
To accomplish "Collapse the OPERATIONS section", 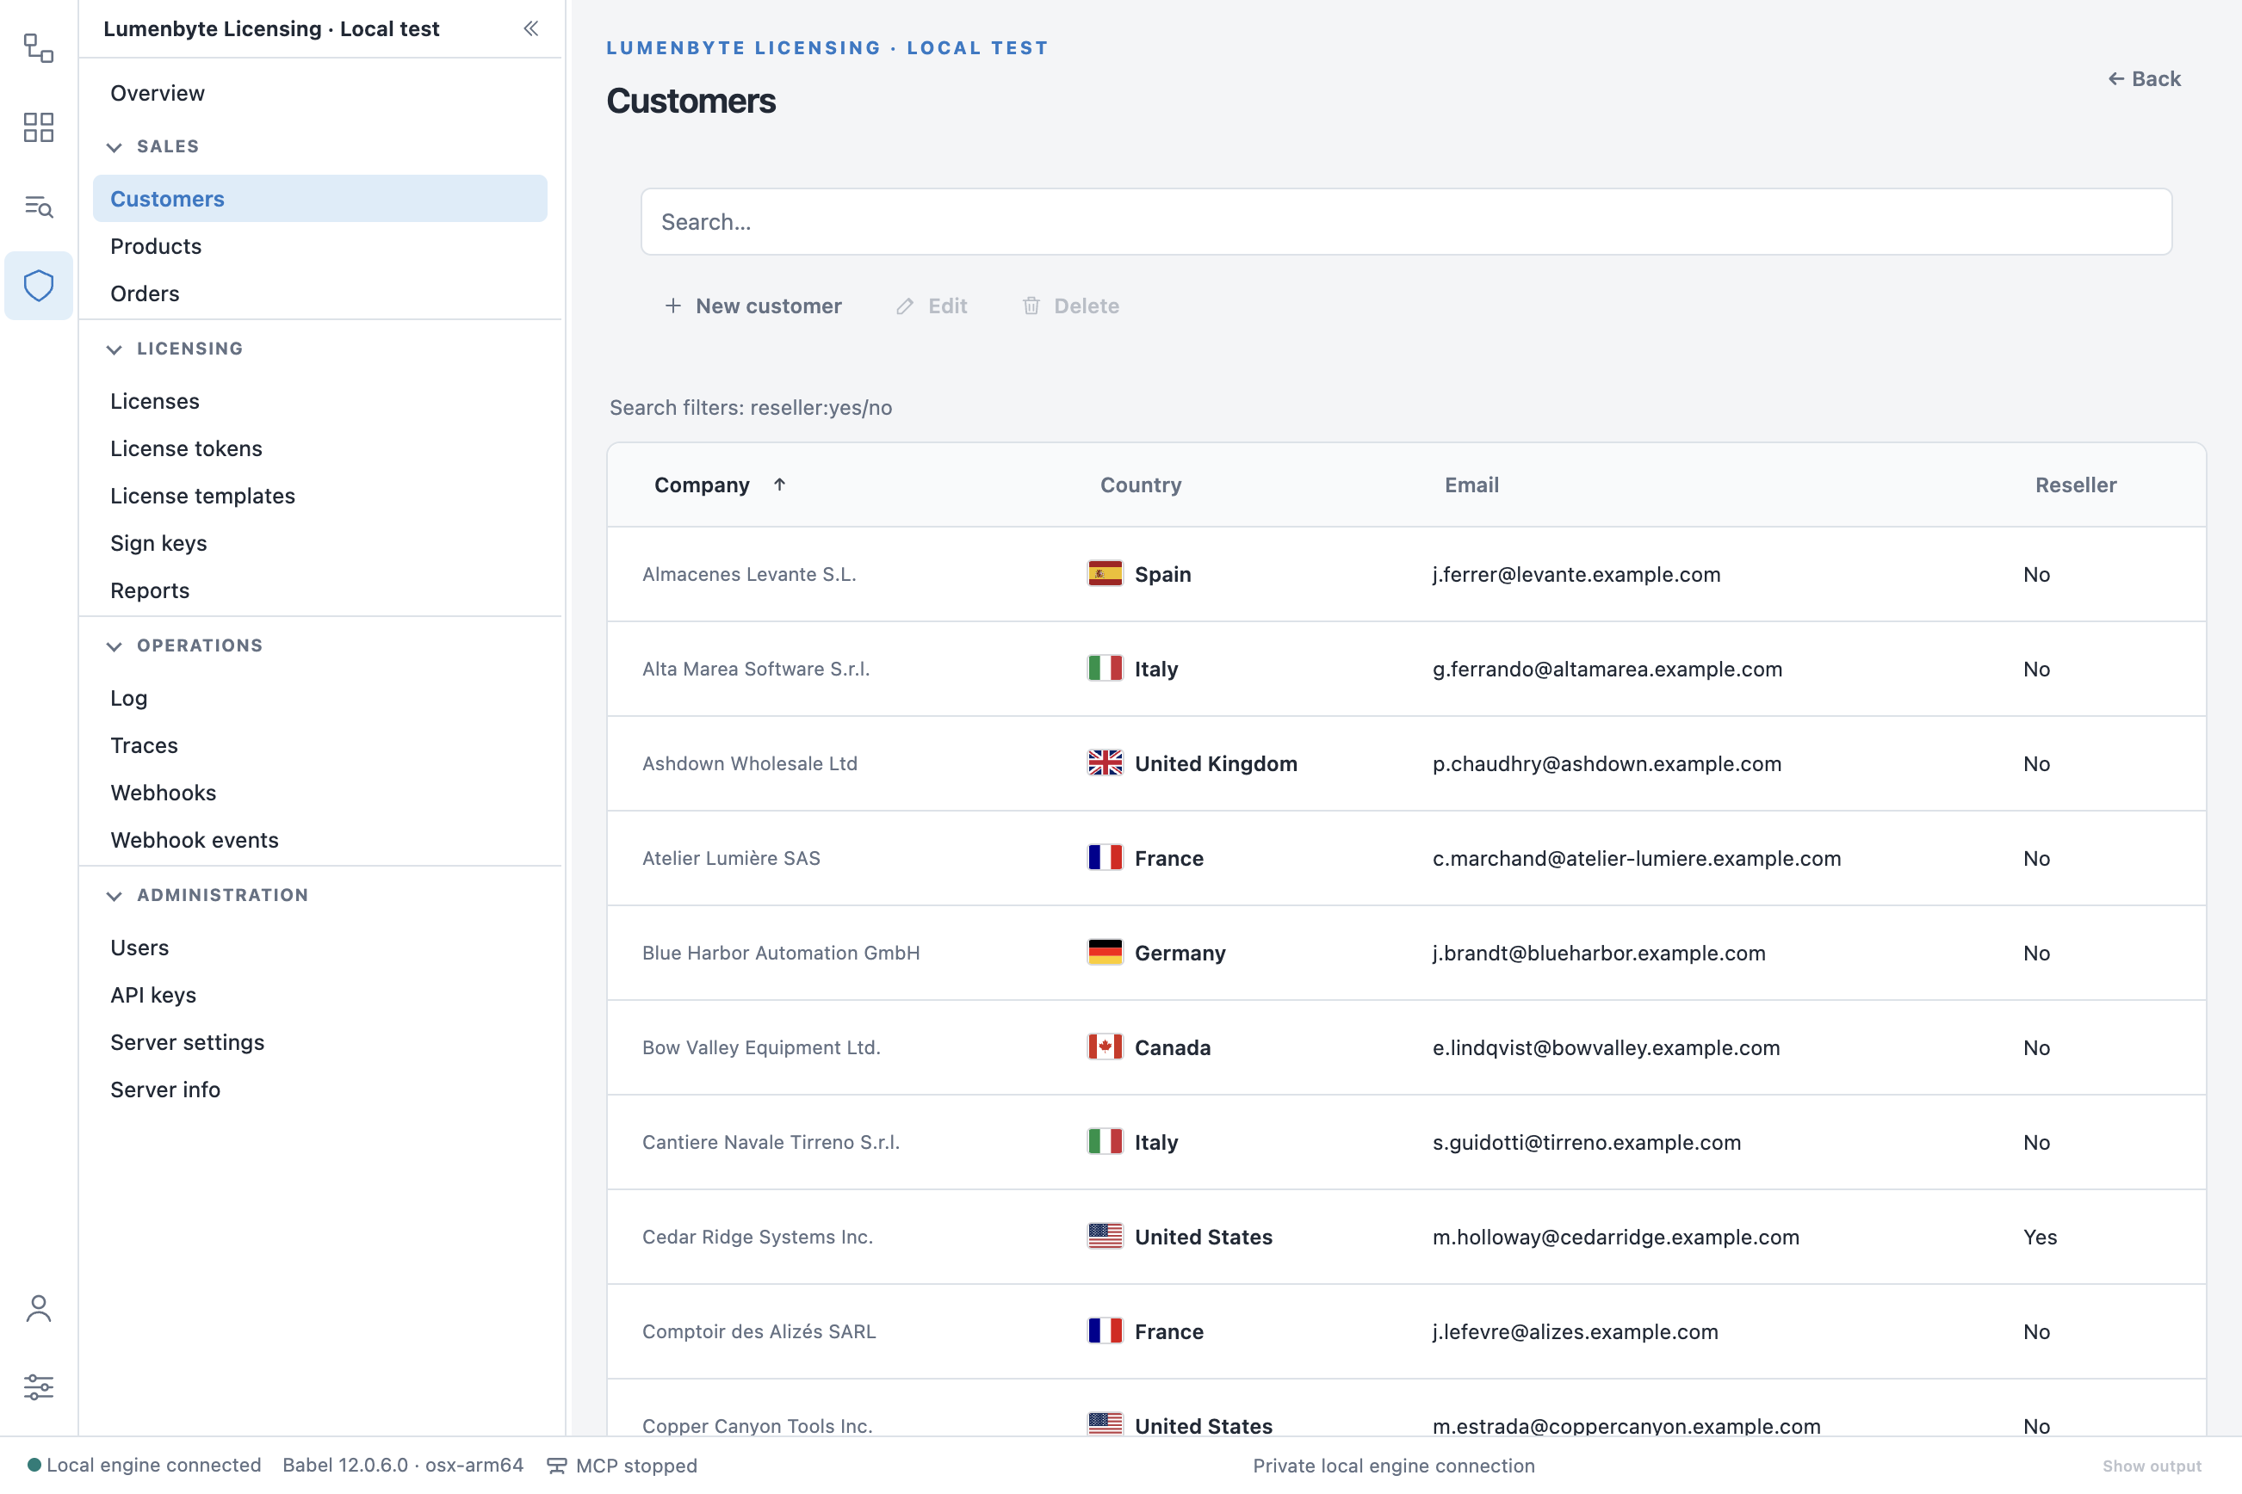I will tap(115, 646).
